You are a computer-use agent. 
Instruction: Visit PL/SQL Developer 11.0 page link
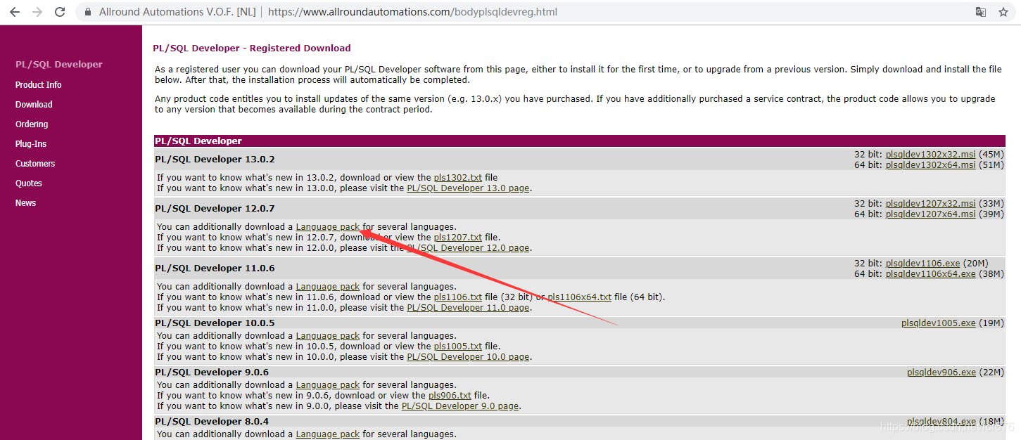coord(469,308)
